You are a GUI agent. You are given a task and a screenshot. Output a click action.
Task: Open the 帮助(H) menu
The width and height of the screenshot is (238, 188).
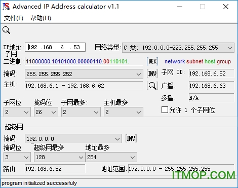click(x=41, y=18)
